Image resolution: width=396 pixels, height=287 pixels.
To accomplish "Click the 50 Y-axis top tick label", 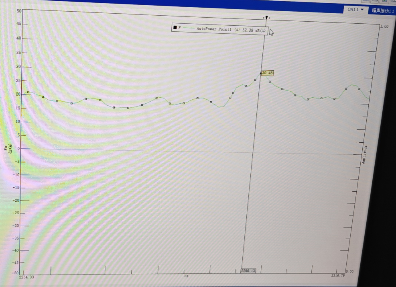I will (19, 11).
